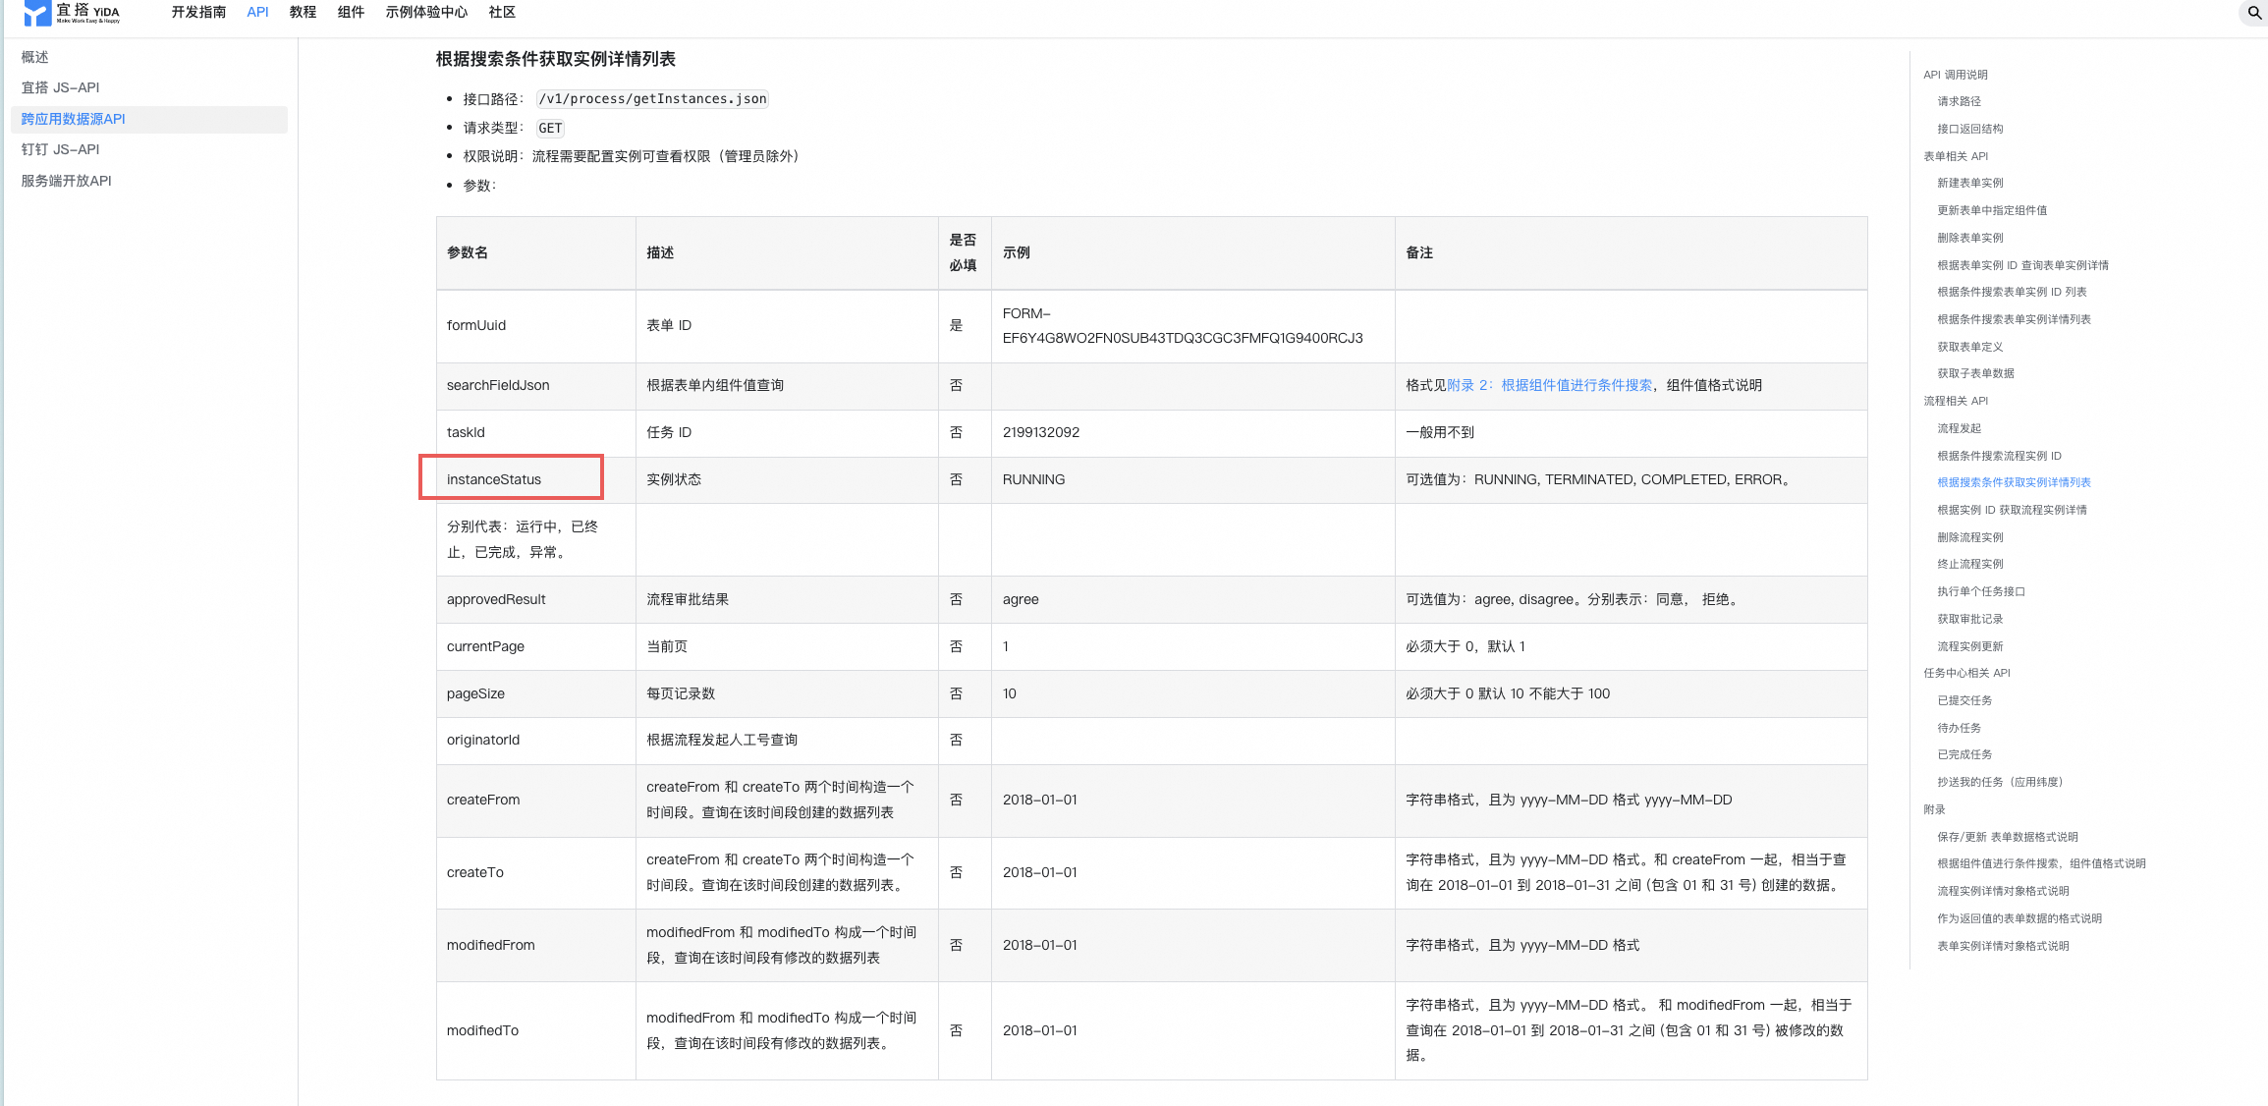Jump to 流程发起 in page outline

point(1959,428)
